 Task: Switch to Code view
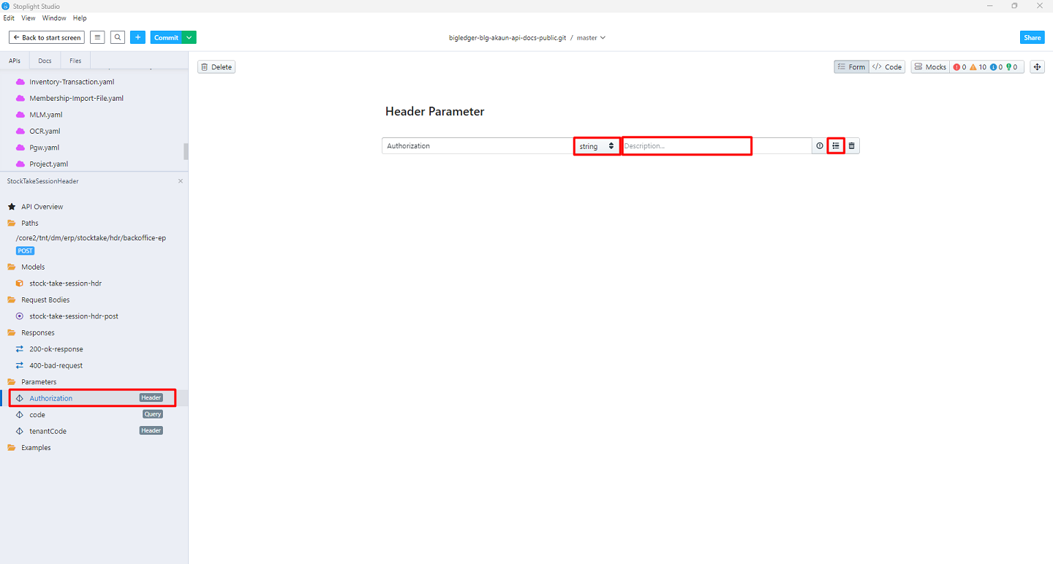click(888, 67)
